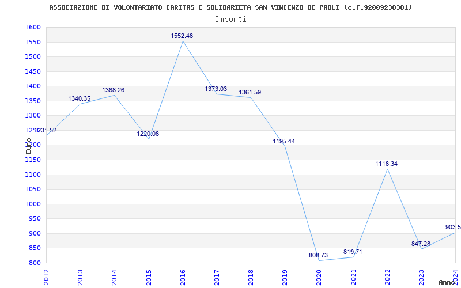Click the x-axis year label 2015

[149, 277]
